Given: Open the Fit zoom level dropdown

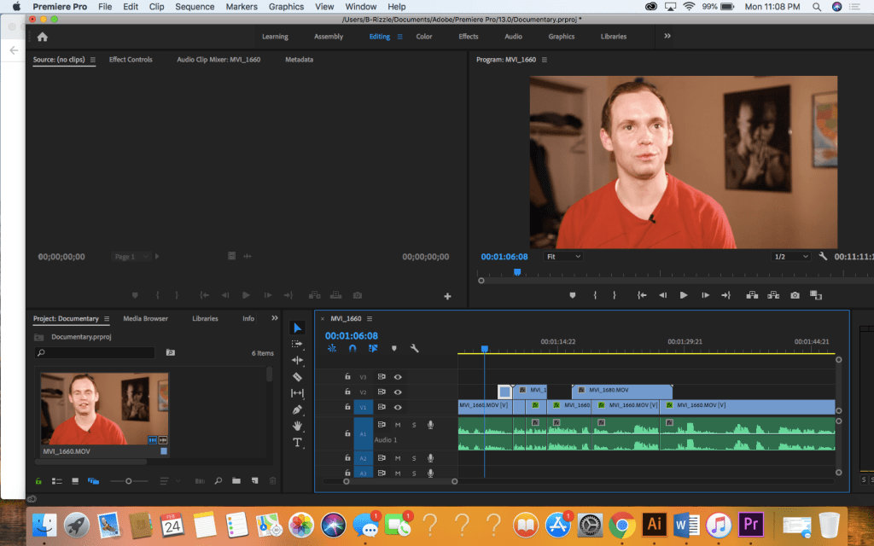Looking at the screenshot, I should tap(563, 256).
